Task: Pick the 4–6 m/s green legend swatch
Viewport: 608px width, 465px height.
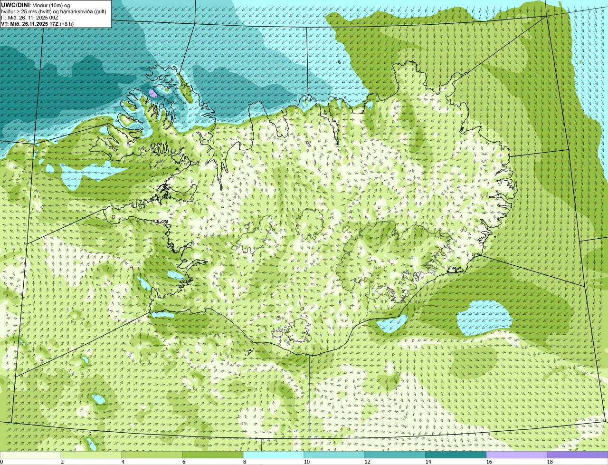Action: 152,455
